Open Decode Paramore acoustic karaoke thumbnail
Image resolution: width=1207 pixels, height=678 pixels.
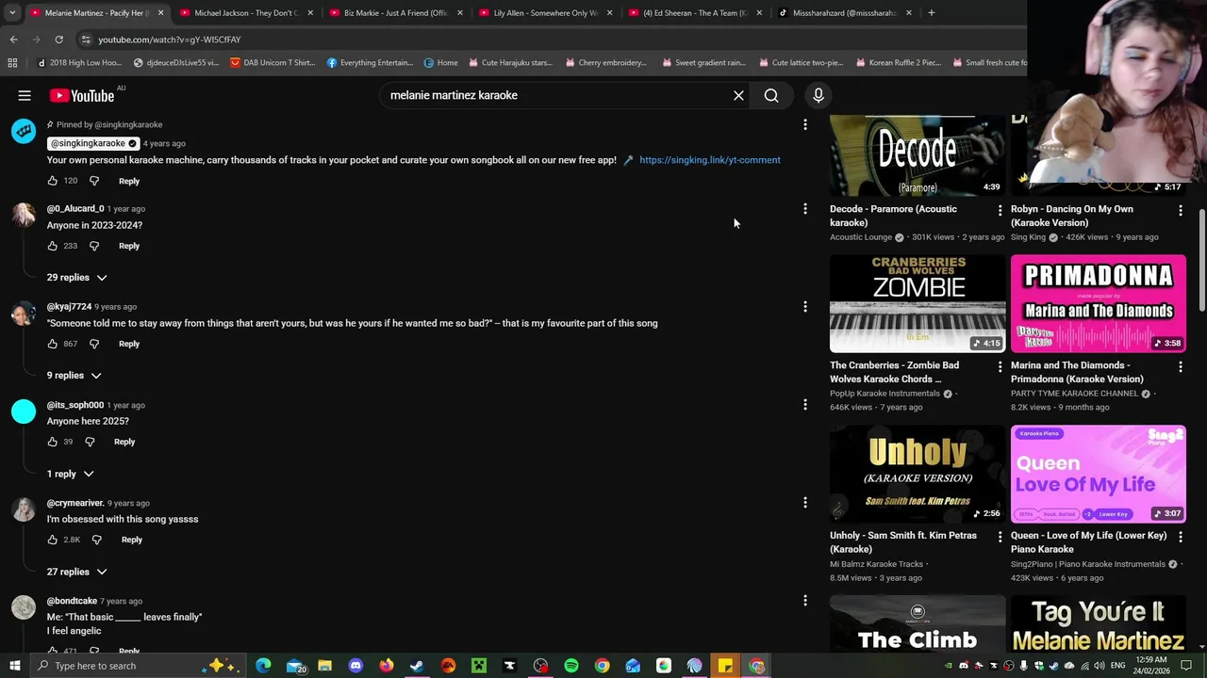click(918, 155)
